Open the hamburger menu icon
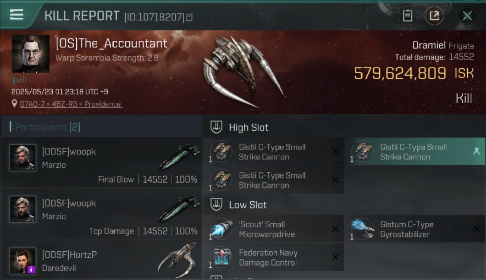This screenshot has width=486, height=280. pyautogui.click(x=16, y=15)
